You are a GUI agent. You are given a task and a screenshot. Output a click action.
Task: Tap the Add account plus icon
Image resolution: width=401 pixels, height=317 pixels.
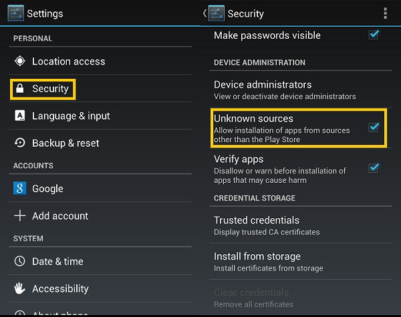tap(19, 216)
